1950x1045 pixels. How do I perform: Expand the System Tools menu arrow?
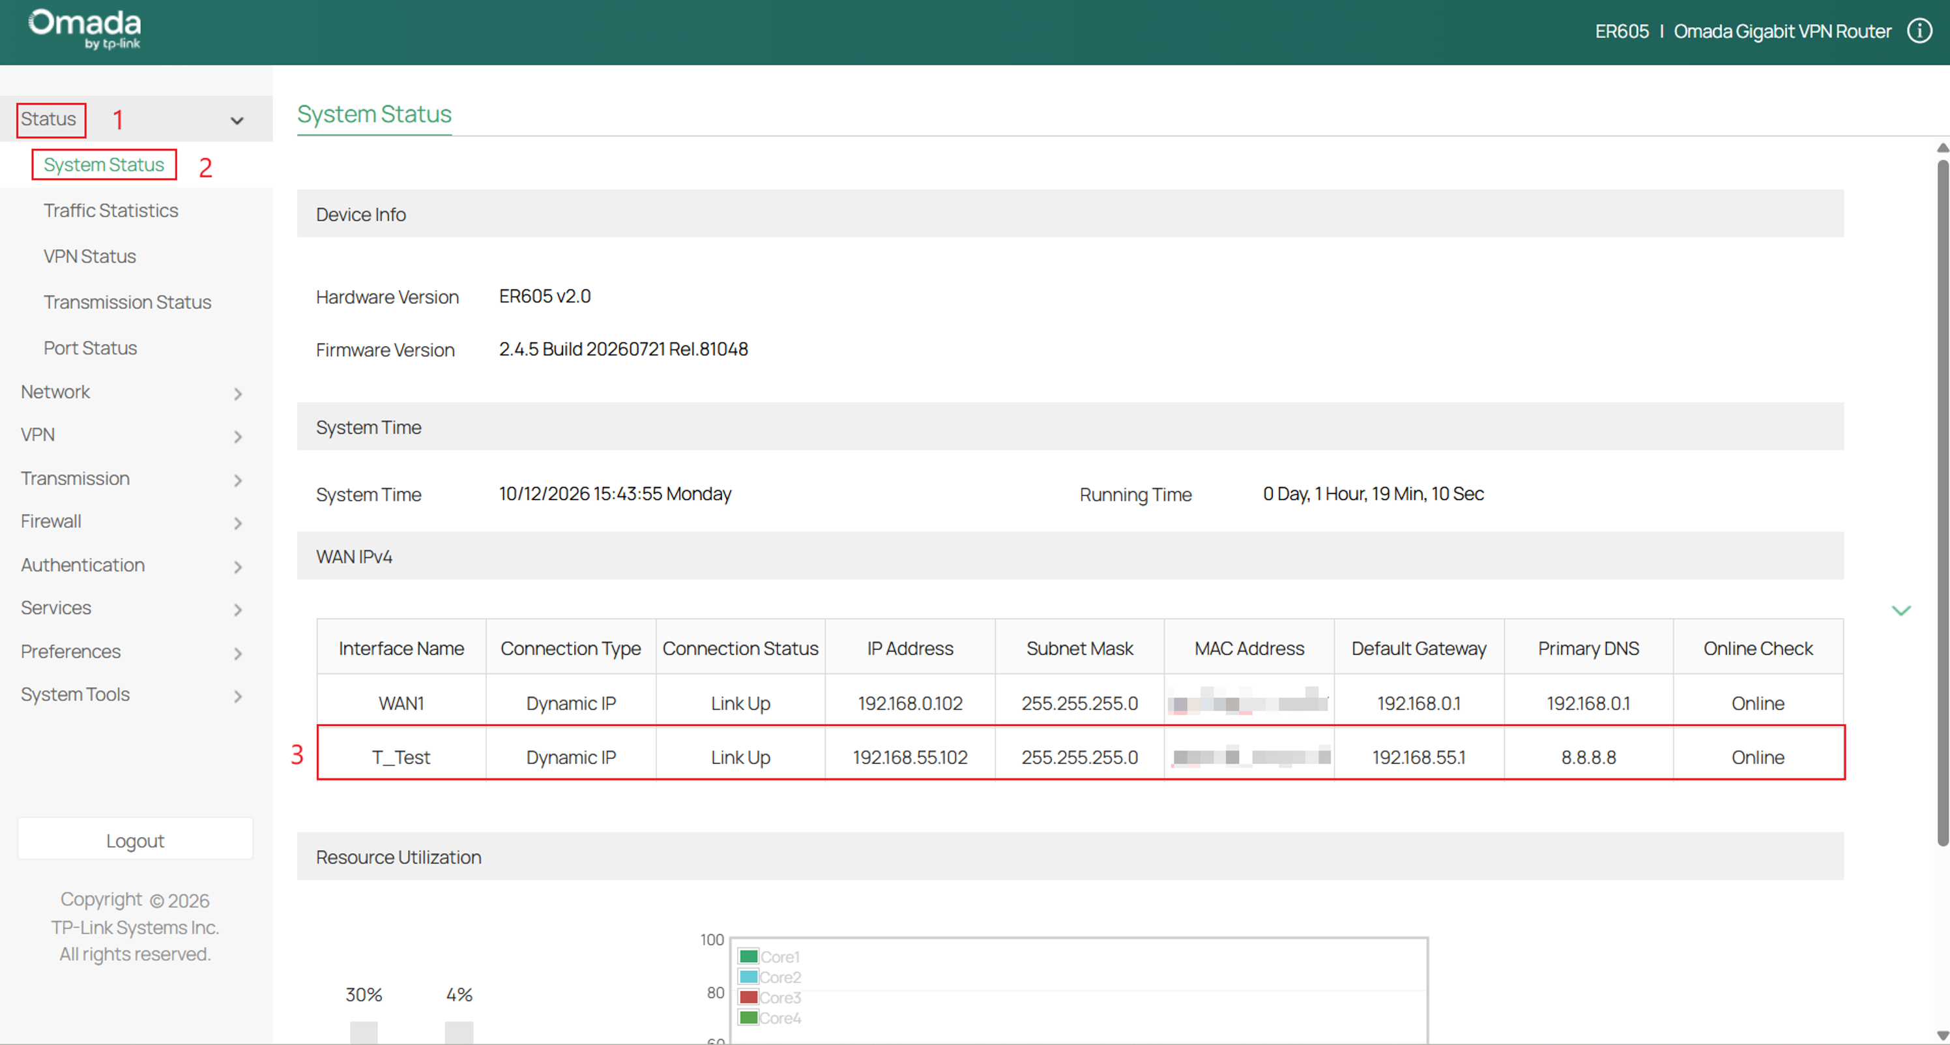pyautogui.click(x=238, y=696)
